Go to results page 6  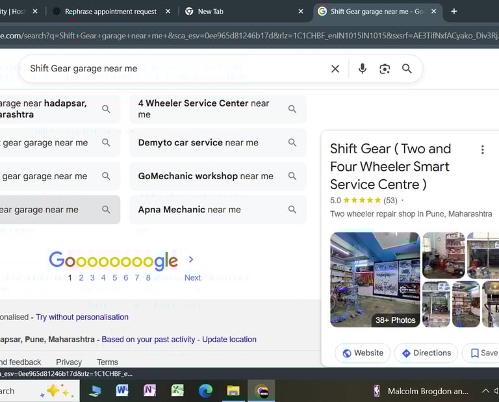pyautogui.click(x=125, y=278)
